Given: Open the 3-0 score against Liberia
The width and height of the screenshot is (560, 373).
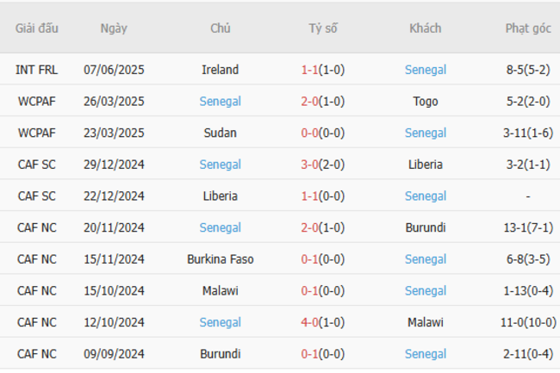Looking at the screenshot, I should (323, 165).
